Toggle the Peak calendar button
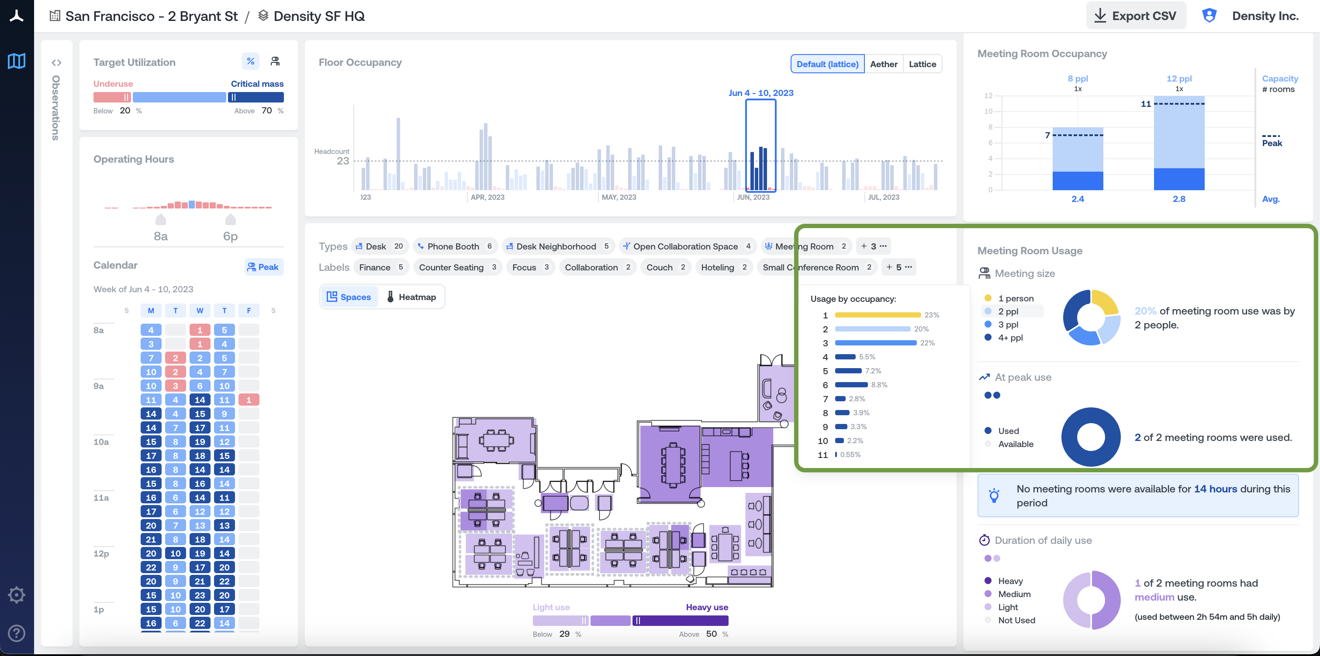The image size is (1320, 656). [263, 266]
